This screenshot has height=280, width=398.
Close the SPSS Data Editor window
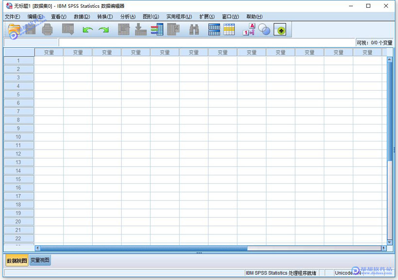pyautogui.click(x=386, y=6)
